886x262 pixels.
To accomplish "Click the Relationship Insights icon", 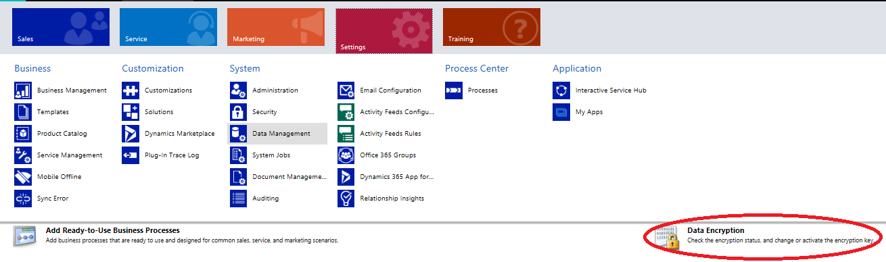I will [x=346, y=199].
